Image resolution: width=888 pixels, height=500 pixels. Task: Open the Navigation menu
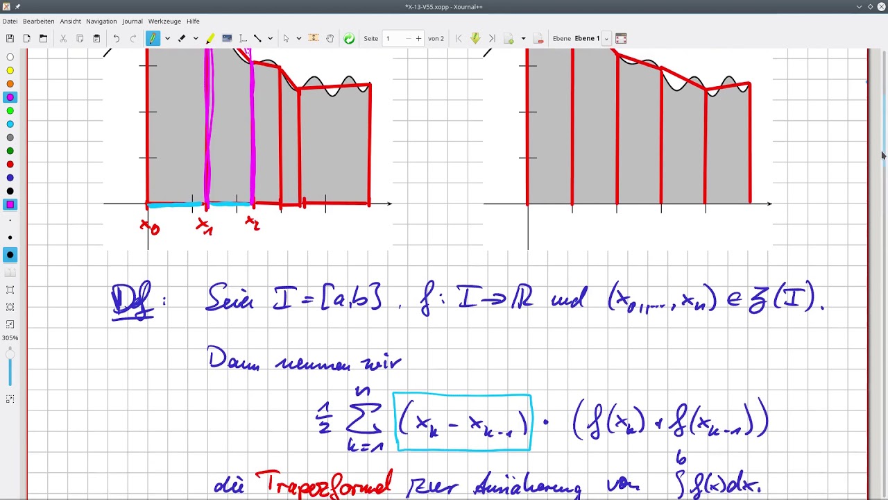pos(101,22)
